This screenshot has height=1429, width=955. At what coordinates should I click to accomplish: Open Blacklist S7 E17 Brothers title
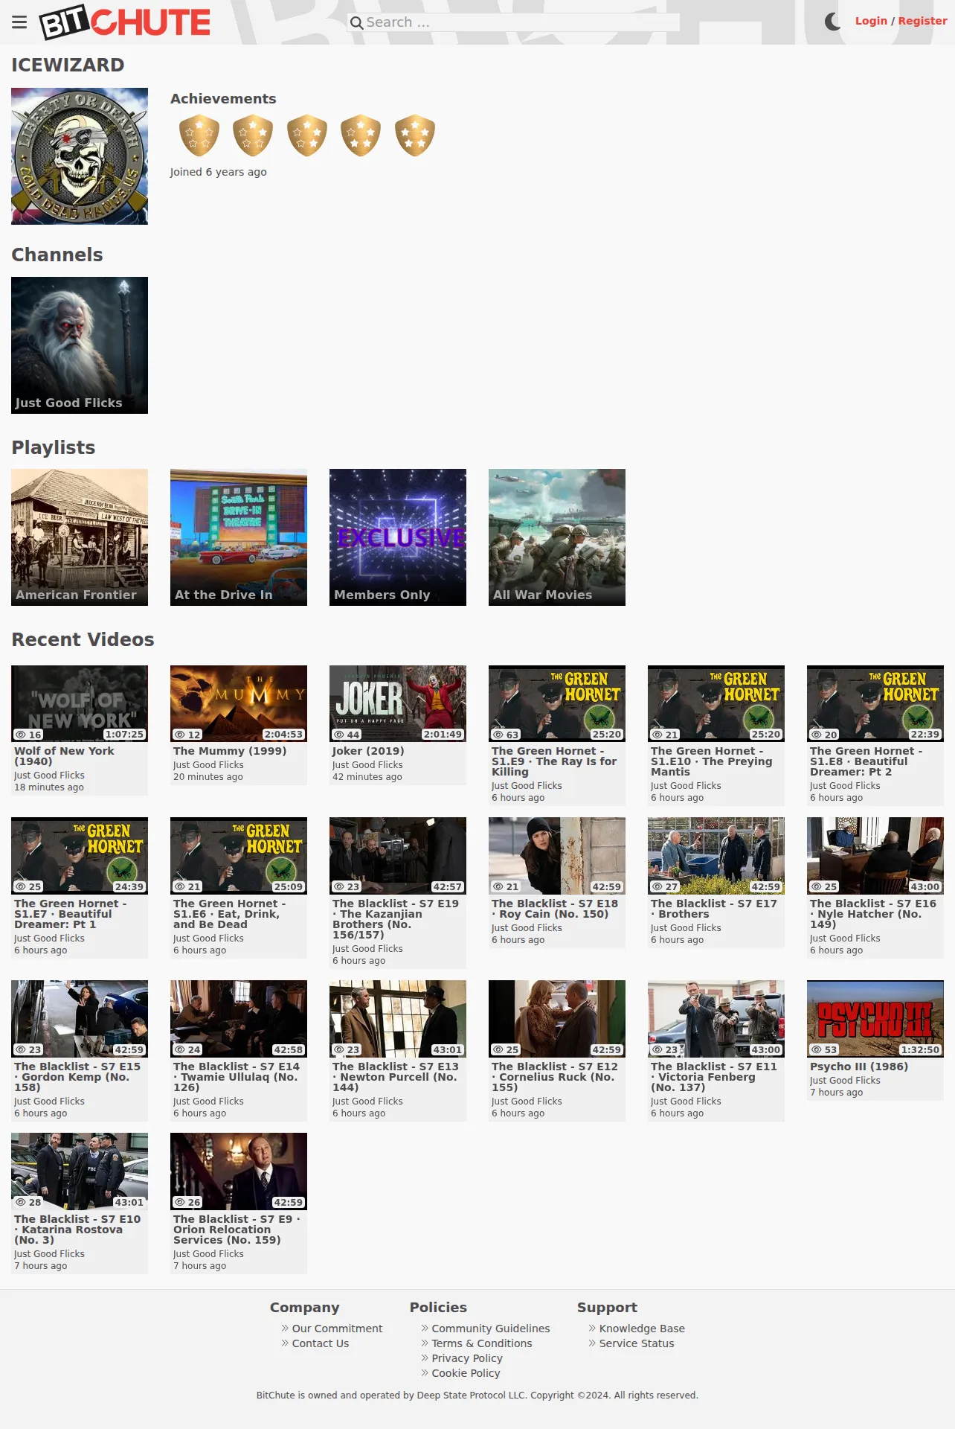pos(714,909)
